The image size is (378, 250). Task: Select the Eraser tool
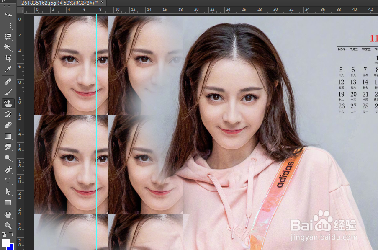[8, 125]
